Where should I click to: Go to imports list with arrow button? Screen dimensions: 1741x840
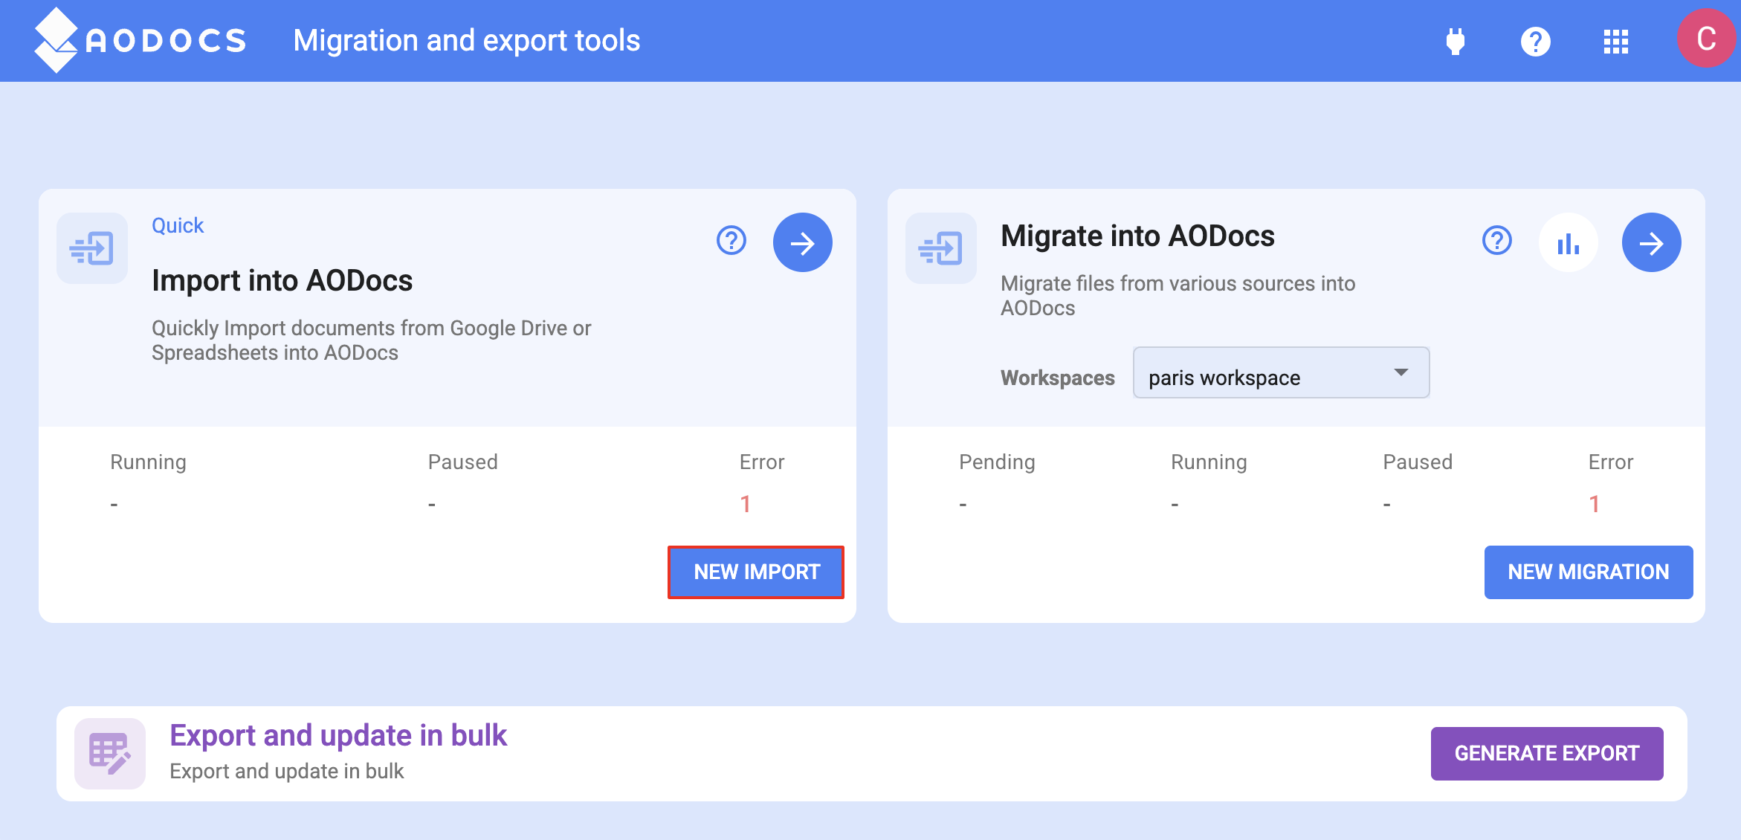803,242
